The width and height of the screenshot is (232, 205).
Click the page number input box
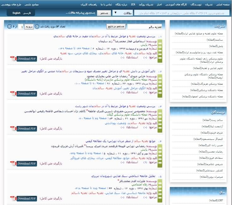21,27
